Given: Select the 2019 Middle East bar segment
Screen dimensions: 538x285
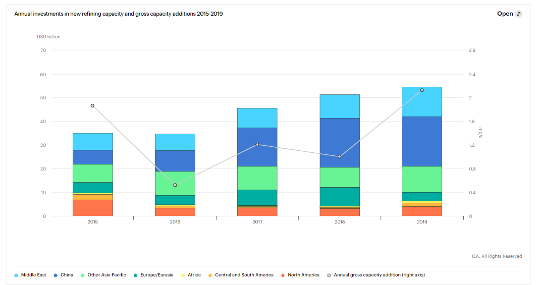Looking at the screenshot, I should tap(422, 102).
